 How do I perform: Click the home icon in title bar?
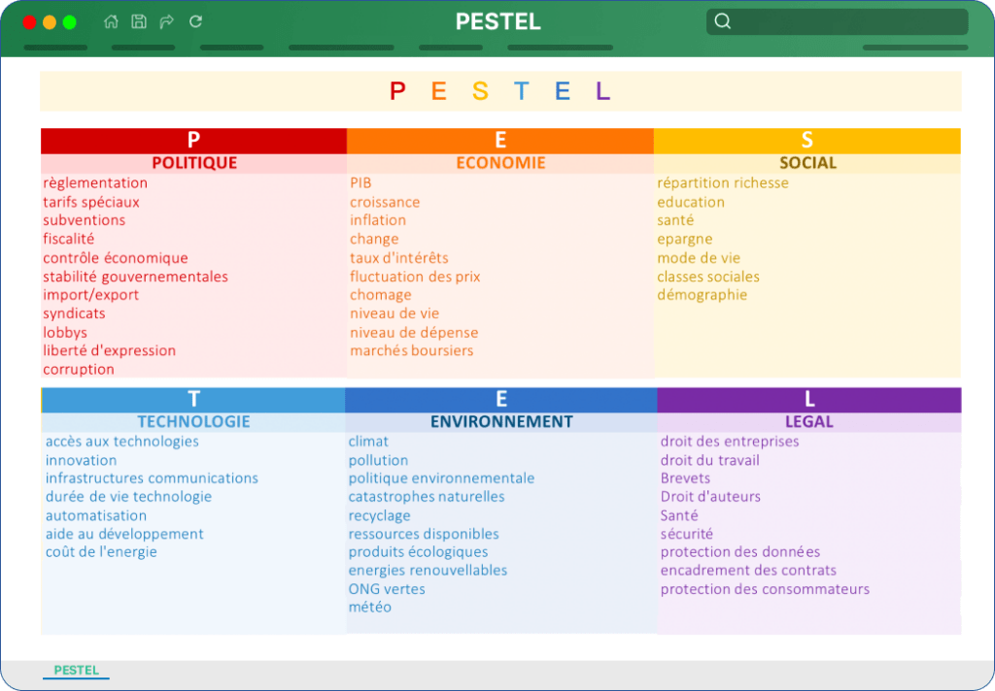[x=111, y=21]
